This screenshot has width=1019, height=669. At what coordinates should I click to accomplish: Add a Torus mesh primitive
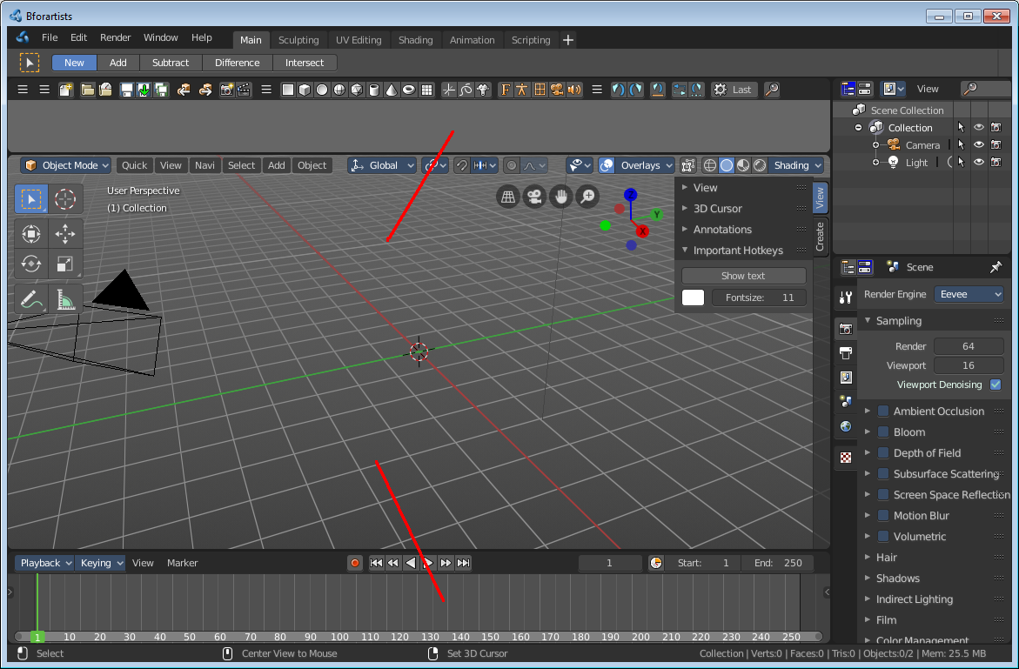coord(409,90)
